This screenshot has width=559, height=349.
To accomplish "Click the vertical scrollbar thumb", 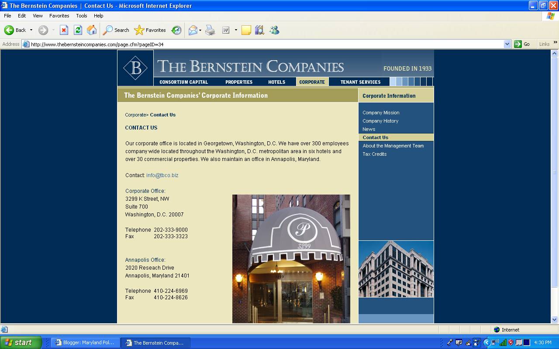I will click(555, 171).
